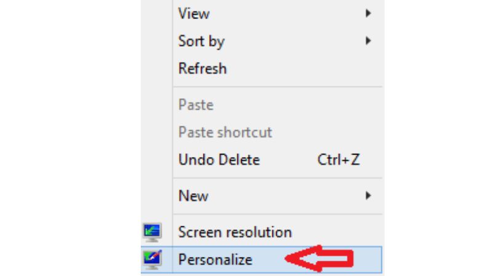Click the separator line below Undo Delete
This screenshot has width=492, height=276.
point(278,178)
